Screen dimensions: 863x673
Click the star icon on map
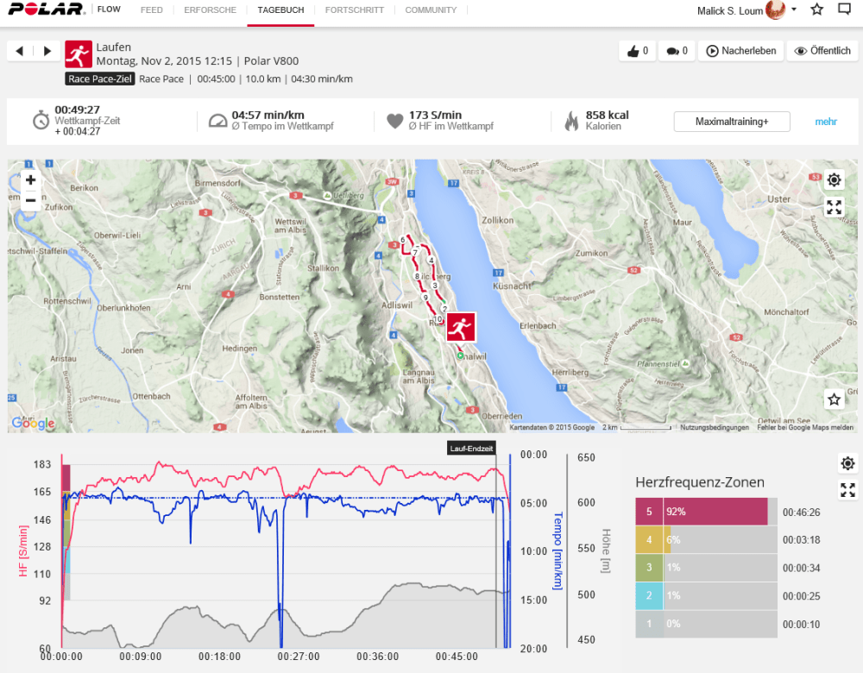pos(834,399)
